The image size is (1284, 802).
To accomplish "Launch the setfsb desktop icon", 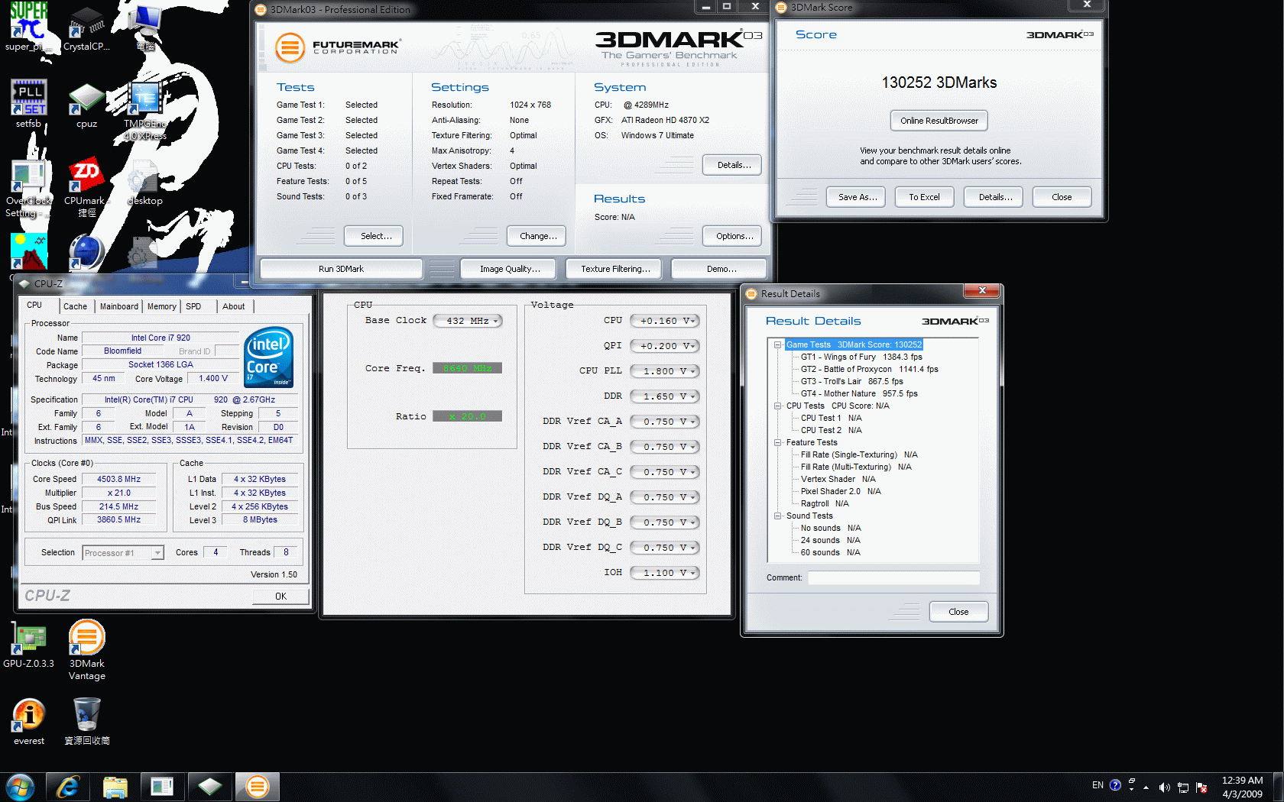I will tap(28, 103).
